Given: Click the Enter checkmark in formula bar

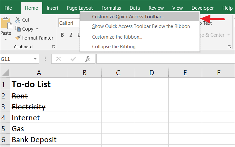Looking at the screenshot, I should [73, 59].
